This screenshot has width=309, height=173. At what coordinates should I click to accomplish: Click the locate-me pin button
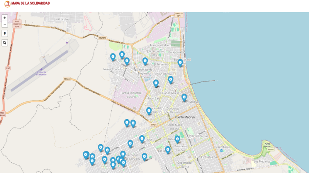[x=5, y=33]
